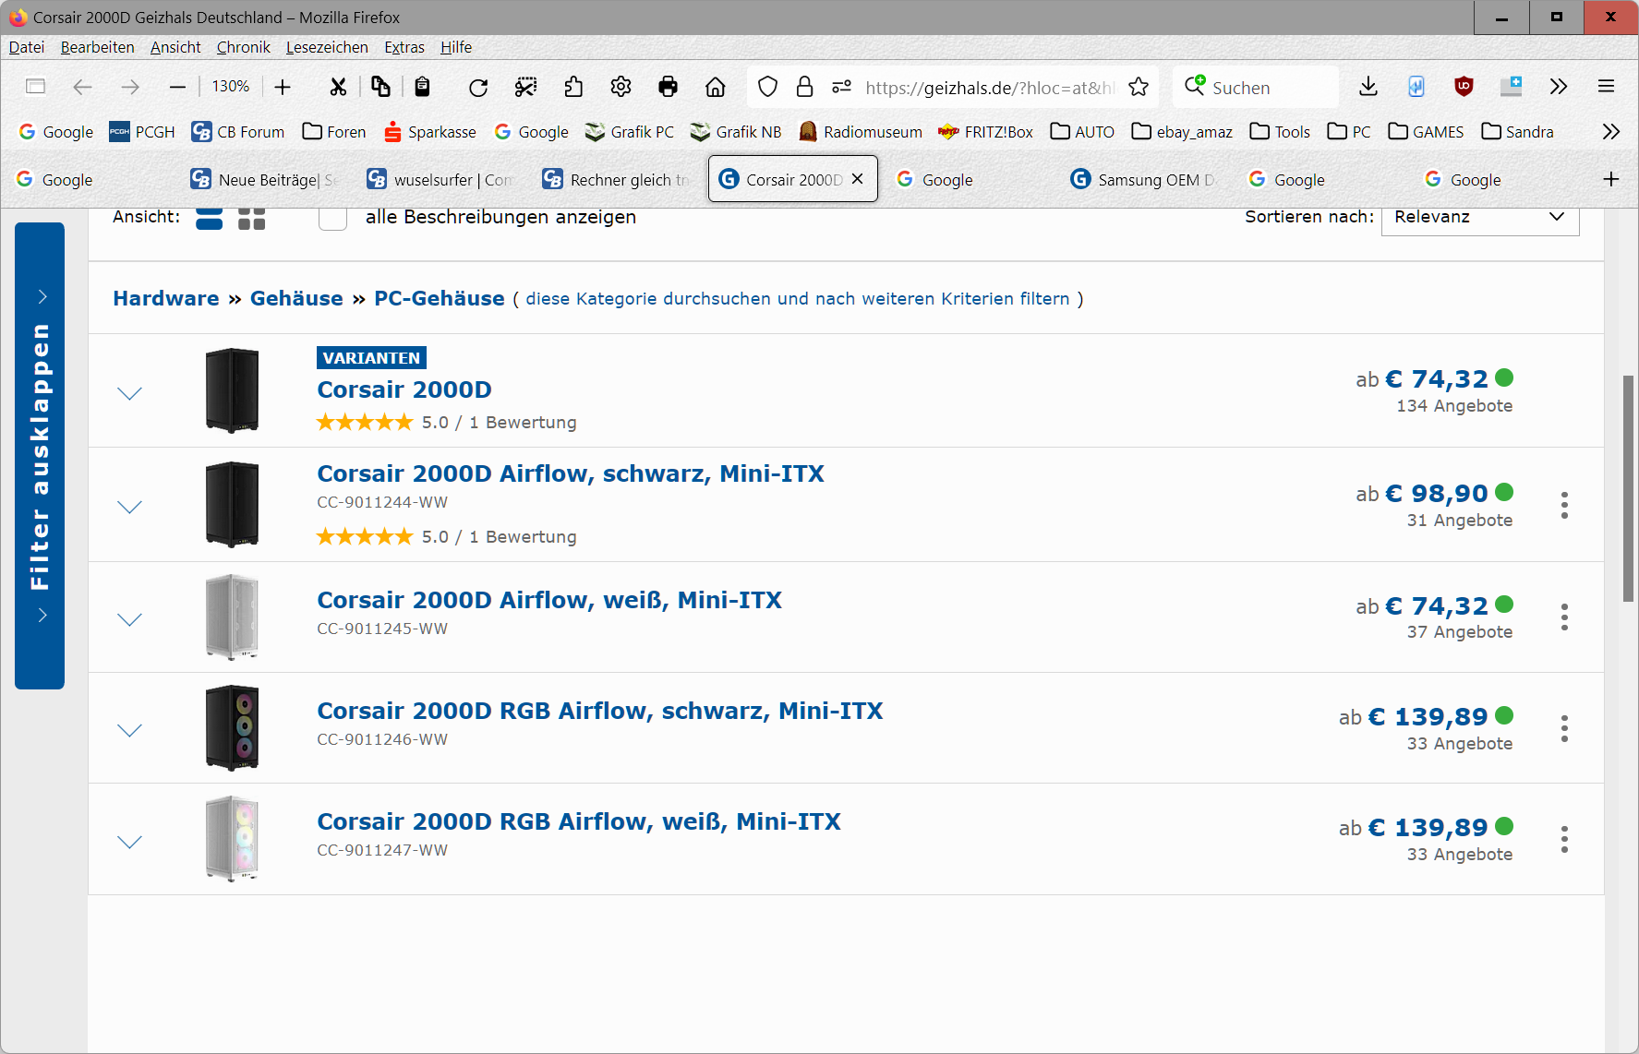Show site security padlock info
Viewport: 1639px width, 1054px height.
(x=804, y=87)
